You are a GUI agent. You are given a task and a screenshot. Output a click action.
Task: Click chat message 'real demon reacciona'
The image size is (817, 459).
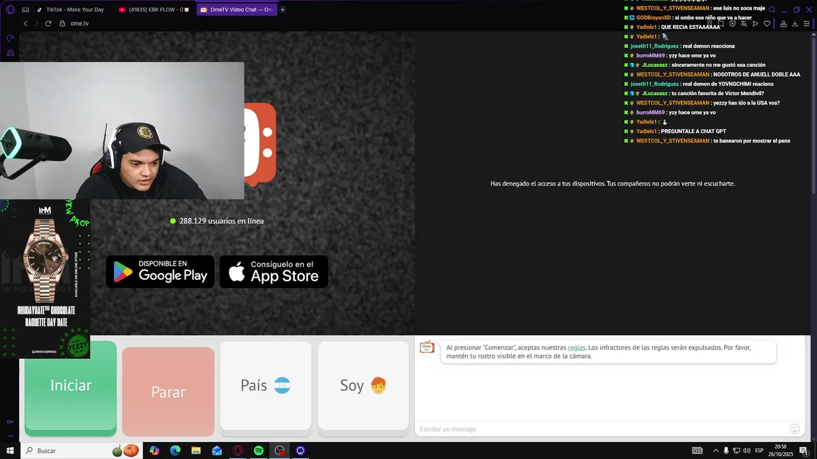coord(708,46)
